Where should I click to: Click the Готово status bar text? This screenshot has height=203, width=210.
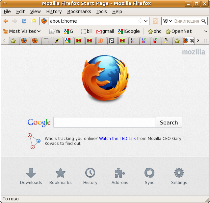point(11,199)
